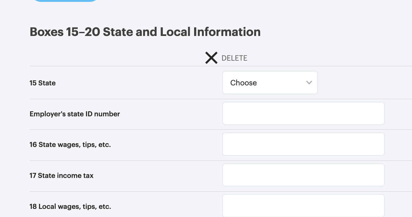Click the '16 State wages, tips, etc.' label
The width and height of the screenshot is (412, 217).
click(x=70, y=144)
